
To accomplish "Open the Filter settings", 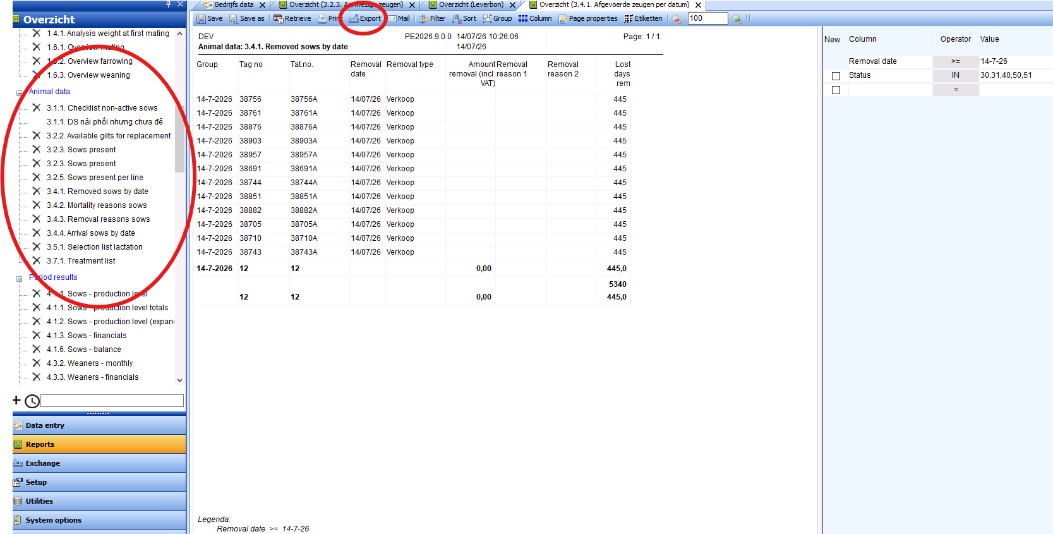I will (x=433, y=19).
